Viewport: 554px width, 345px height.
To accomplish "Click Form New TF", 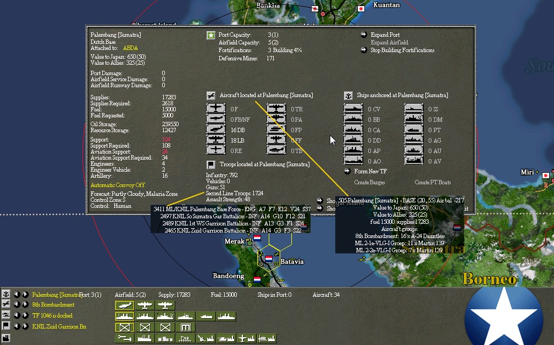I will click(370, 171).
